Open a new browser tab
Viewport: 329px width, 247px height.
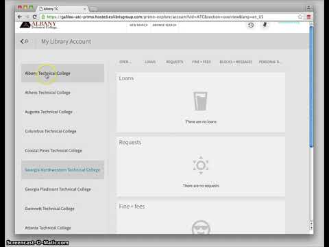[93, 9]
